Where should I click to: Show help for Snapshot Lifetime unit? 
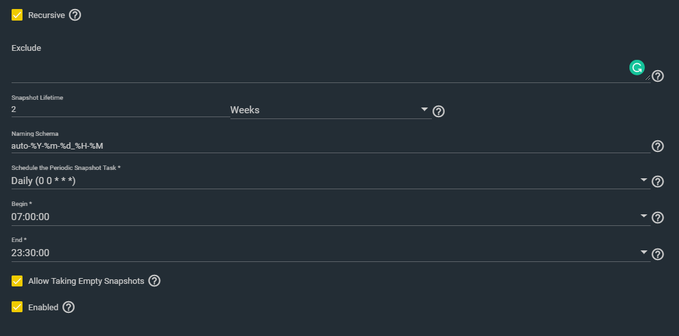tap(439, 112)
